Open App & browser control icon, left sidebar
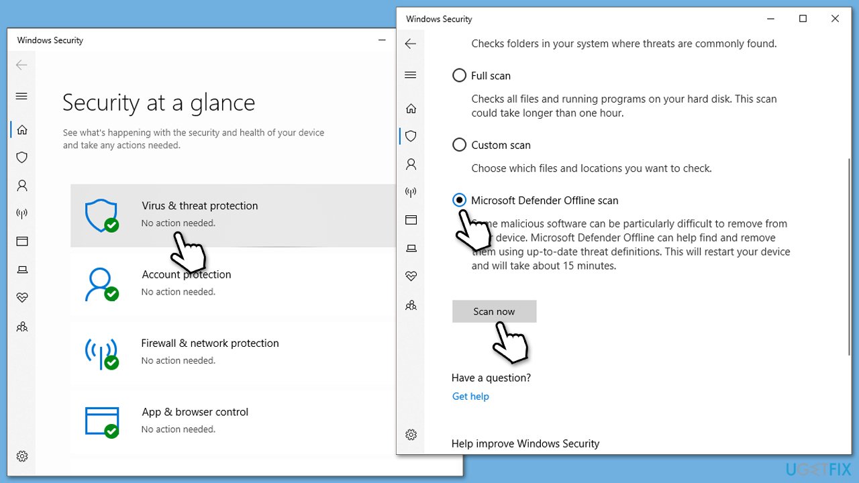The image size is (859, 483). tap(22, 241)
